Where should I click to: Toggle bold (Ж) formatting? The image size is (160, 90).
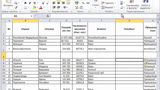[25, 3]
